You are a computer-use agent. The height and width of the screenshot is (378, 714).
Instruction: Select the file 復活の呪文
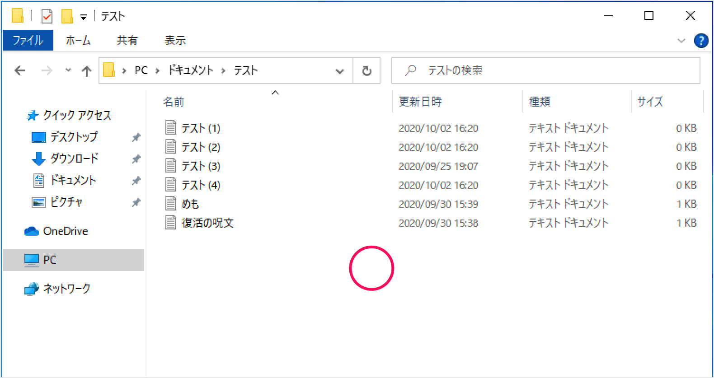[x=208, y=223]
